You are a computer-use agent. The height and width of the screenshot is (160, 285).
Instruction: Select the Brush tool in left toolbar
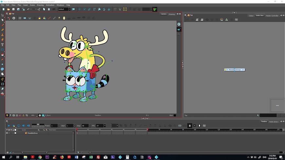[2, 25]
